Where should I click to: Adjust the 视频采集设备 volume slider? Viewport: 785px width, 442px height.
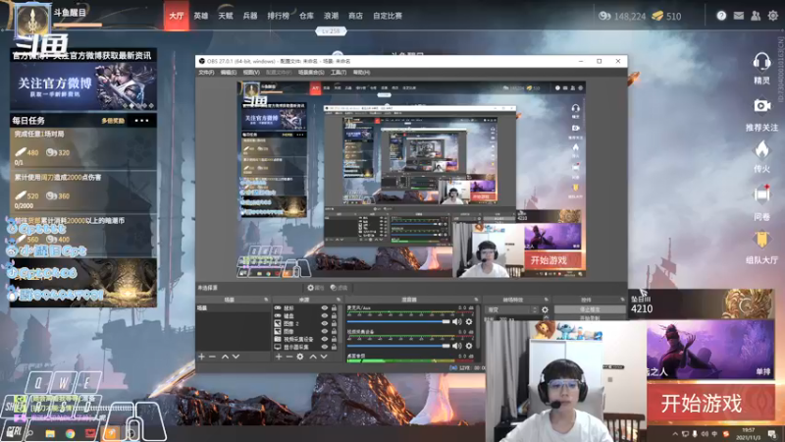tap(399, 346)
